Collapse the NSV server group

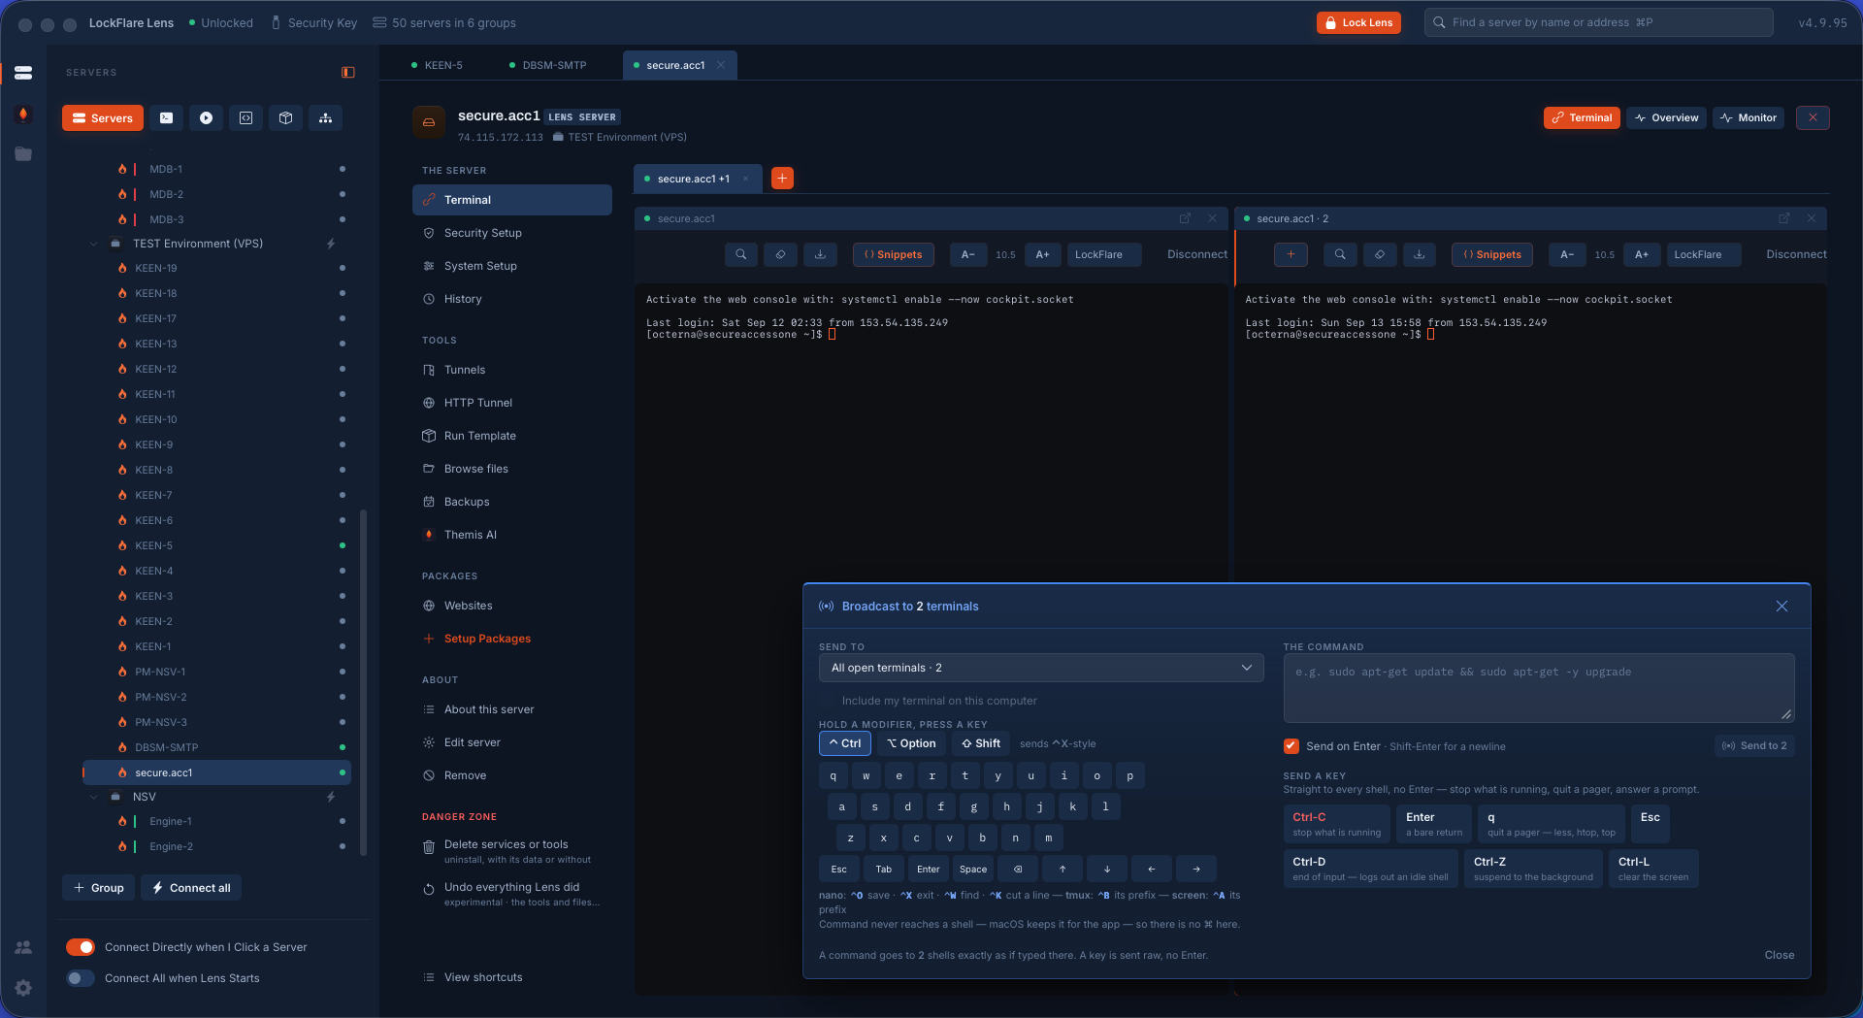[93, 797]
